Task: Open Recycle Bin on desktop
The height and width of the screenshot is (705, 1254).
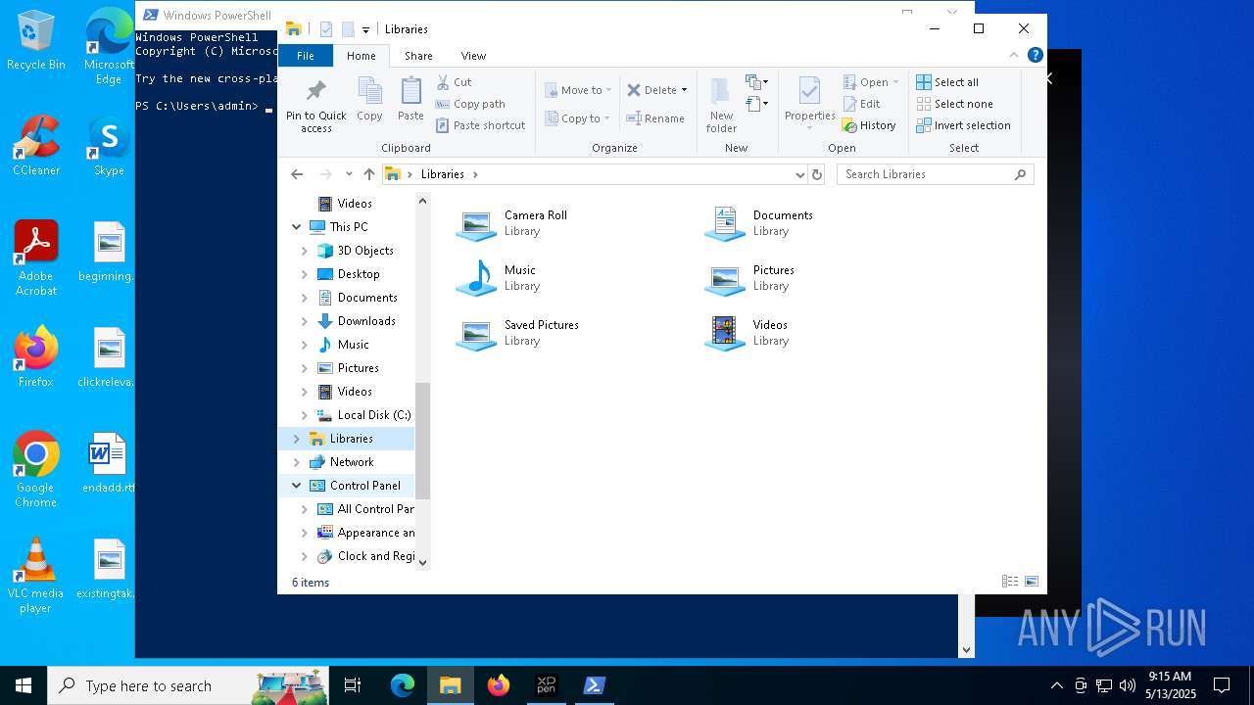Action: [35, 41]
